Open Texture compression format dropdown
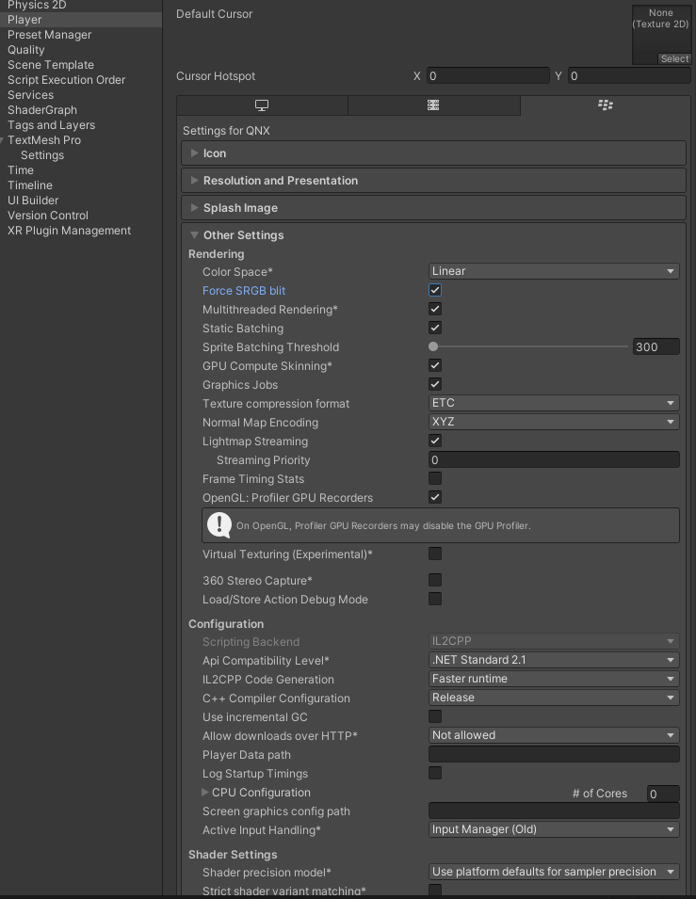 554,403
